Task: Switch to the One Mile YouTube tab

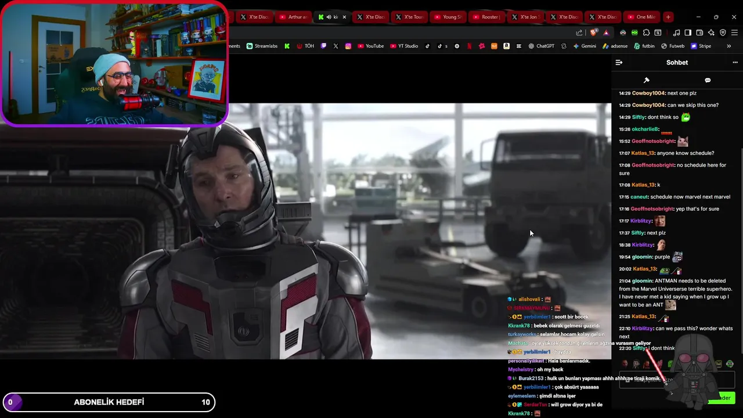Action: pyautogui.click(x=641, y=17)
